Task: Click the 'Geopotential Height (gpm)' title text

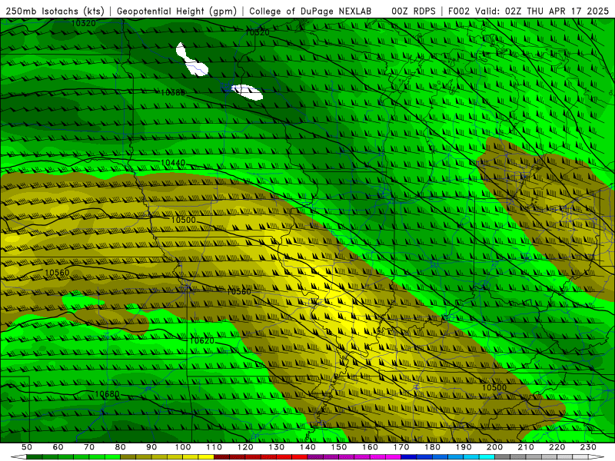Action: pos(177,11)
